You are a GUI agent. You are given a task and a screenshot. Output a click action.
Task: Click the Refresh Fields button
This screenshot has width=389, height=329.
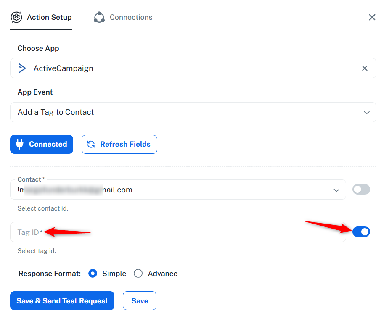coord(119,144)
